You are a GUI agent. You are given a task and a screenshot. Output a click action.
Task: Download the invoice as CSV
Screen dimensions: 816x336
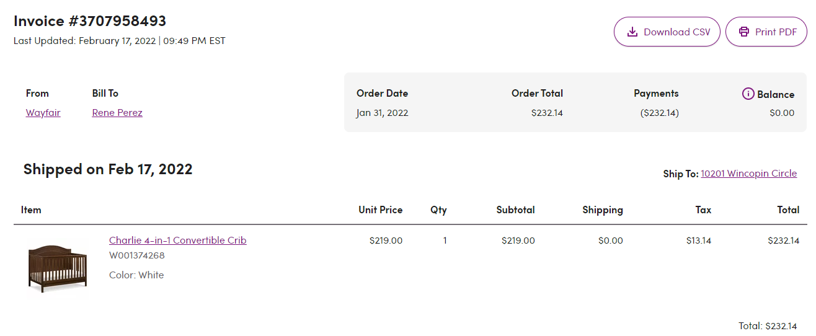click(667, 32)
